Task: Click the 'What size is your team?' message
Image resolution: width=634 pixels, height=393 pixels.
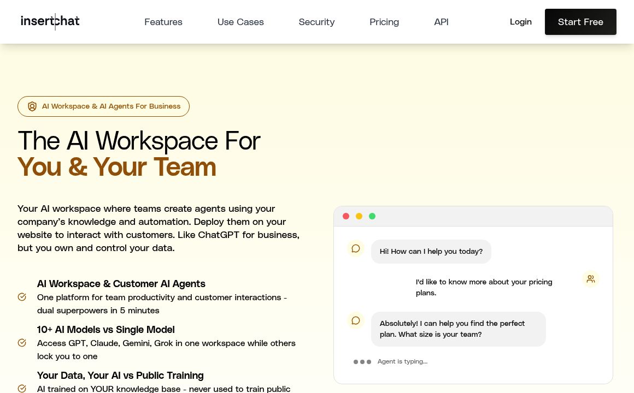Action: pos(458,329)
